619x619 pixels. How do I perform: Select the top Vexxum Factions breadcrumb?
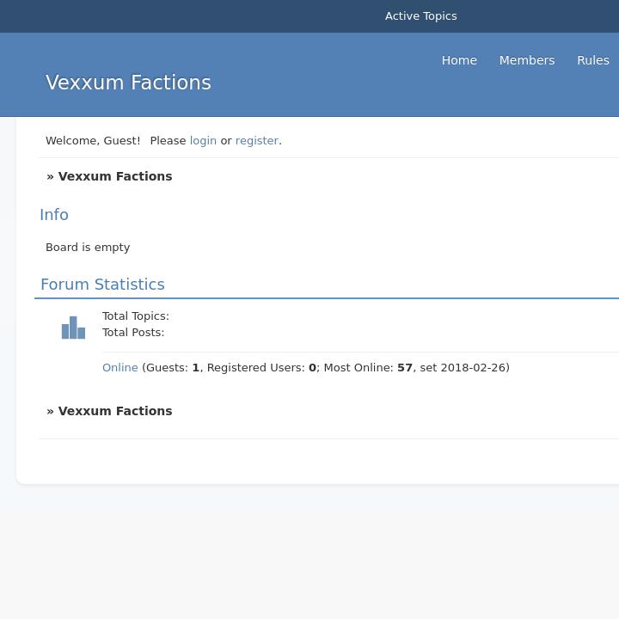coord(115,176)
